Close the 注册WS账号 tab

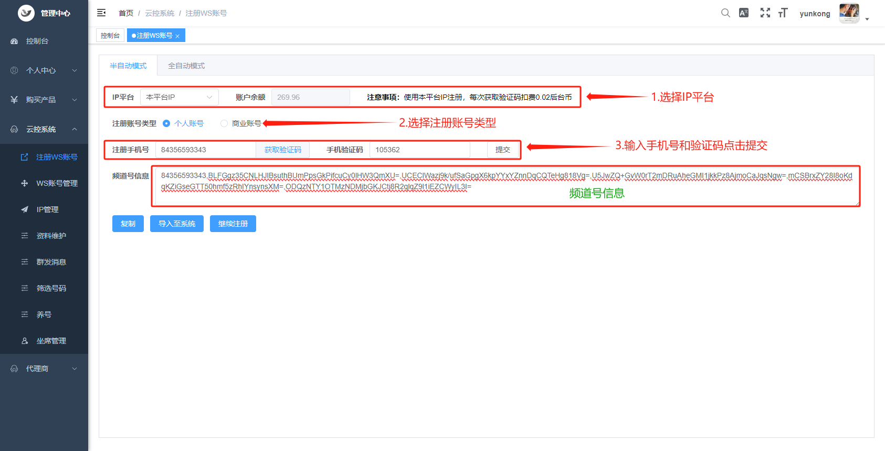coord(177,36)
